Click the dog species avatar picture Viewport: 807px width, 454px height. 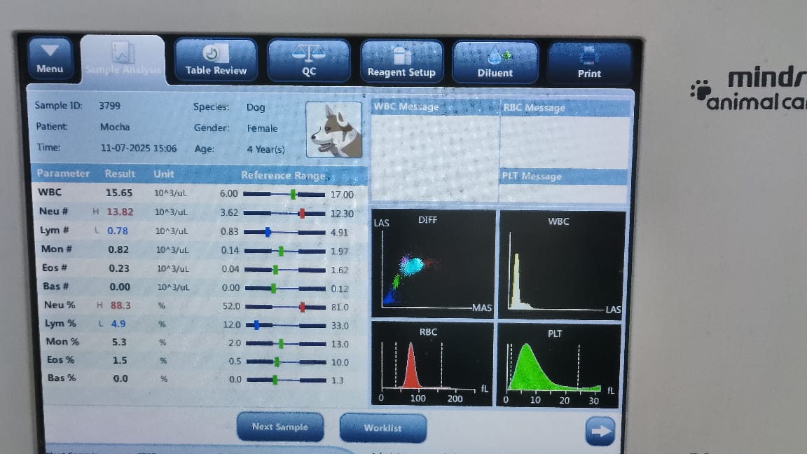[x=334, y=130]
